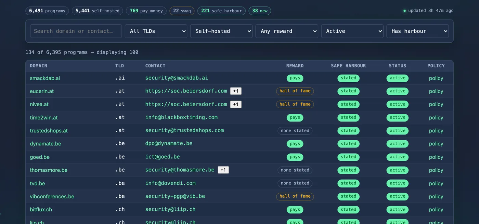Open the policy link for eucerin.at
479x224 pixels.
coord(436,91)
